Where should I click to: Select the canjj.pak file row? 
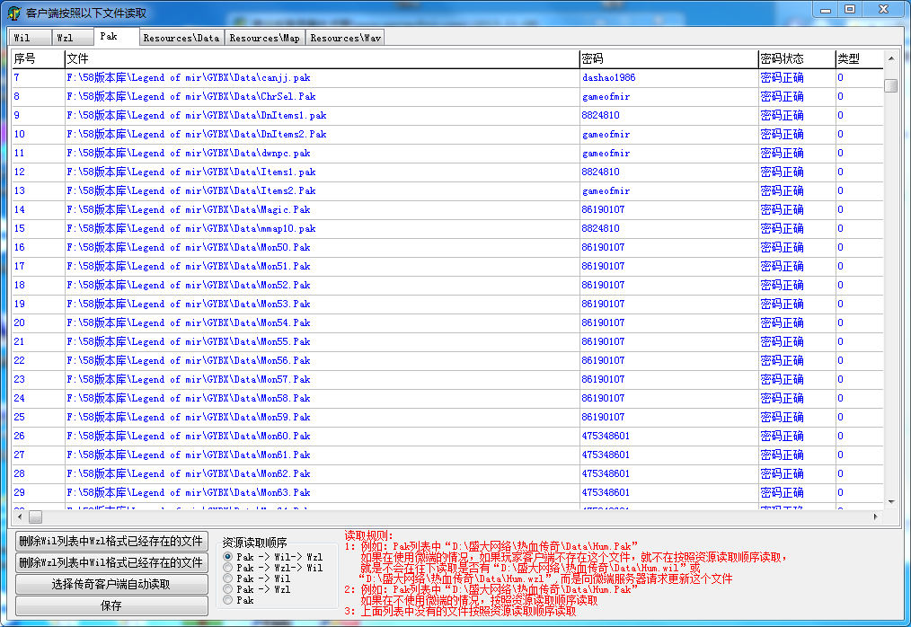tap(447, 78)
